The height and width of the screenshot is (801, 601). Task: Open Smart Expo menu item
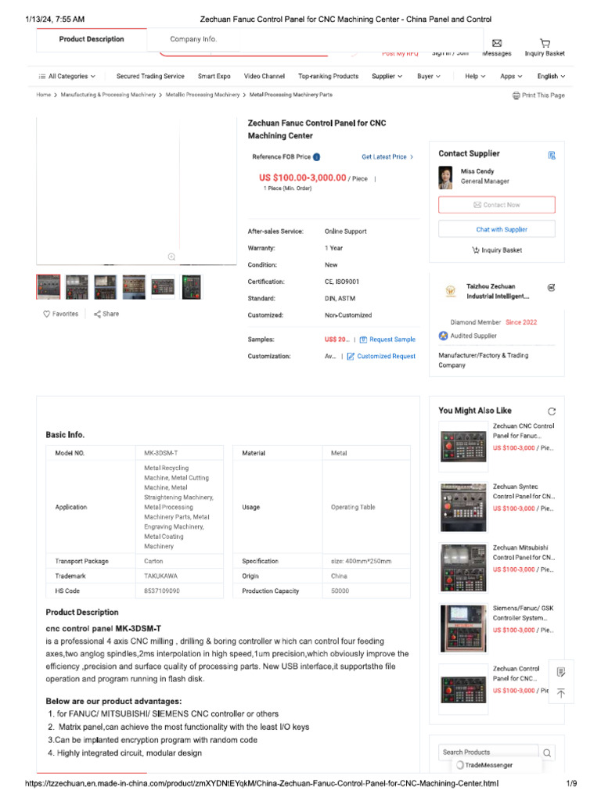pyautogui.click(x=214, y=76)
